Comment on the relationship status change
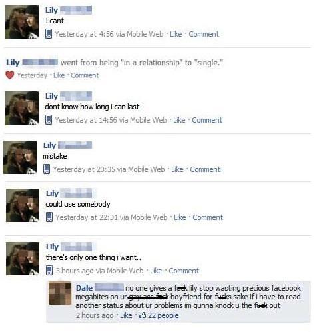This screenshot has width=333, height=332. [x=85, y=75]
